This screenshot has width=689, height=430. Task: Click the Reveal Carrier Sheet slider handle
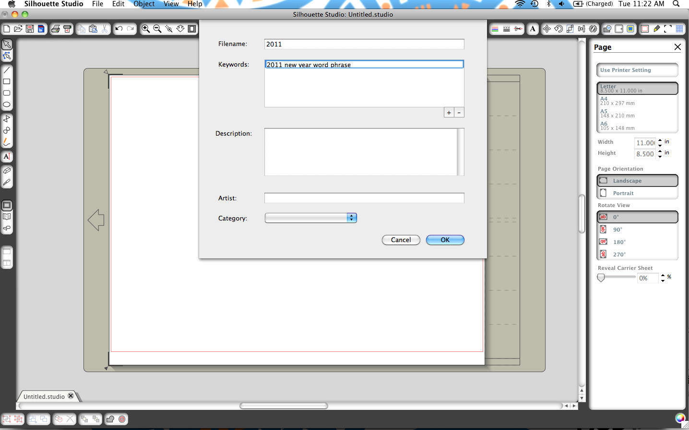(601, 278)
